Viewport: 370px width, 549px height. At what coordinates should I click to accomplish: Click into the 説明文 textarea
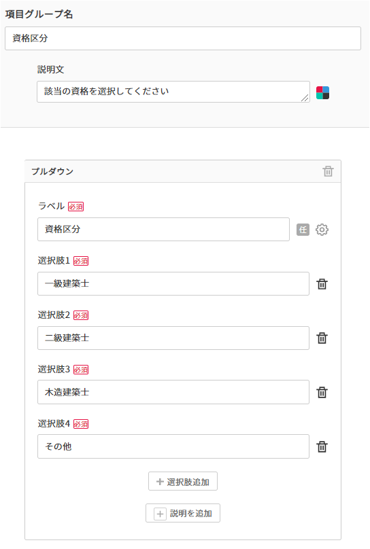173,92
